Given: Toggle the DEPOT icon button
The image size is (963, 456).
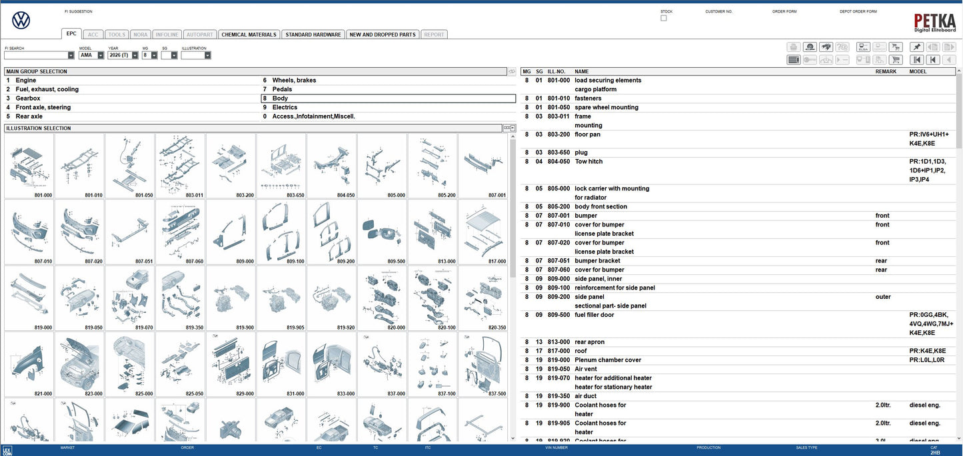Looking at the screenshot, I should 879,45.
